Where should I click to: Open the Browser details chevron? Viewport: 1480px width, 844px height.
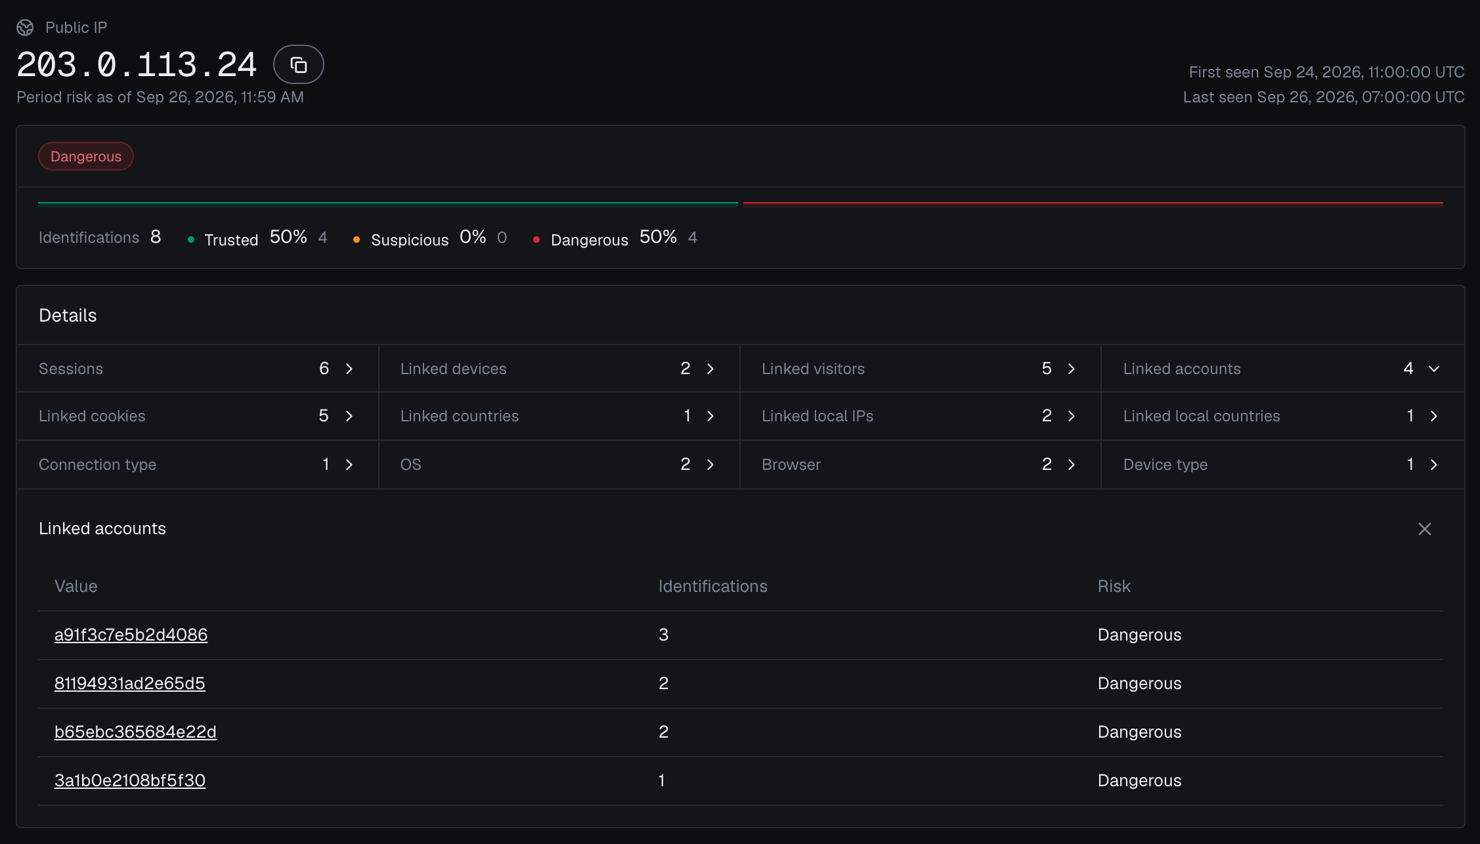tap(1072, 465)
